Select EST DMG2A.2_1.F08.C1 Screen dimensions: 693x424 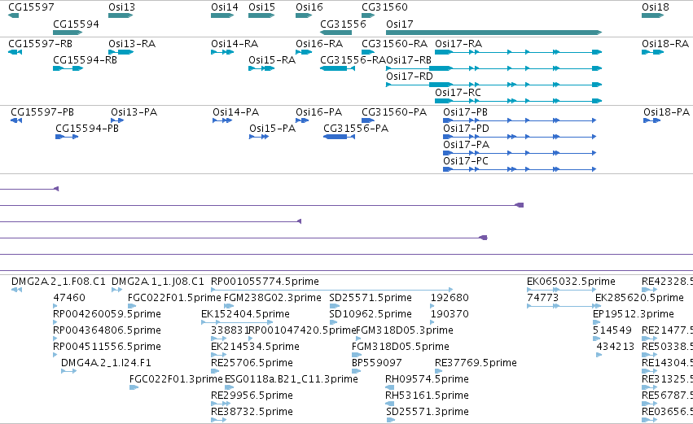pos(59,282)
